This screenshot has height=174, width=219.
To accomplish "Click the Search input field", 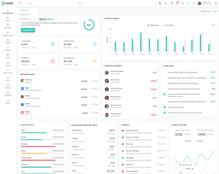I will (x=52, y=3).
